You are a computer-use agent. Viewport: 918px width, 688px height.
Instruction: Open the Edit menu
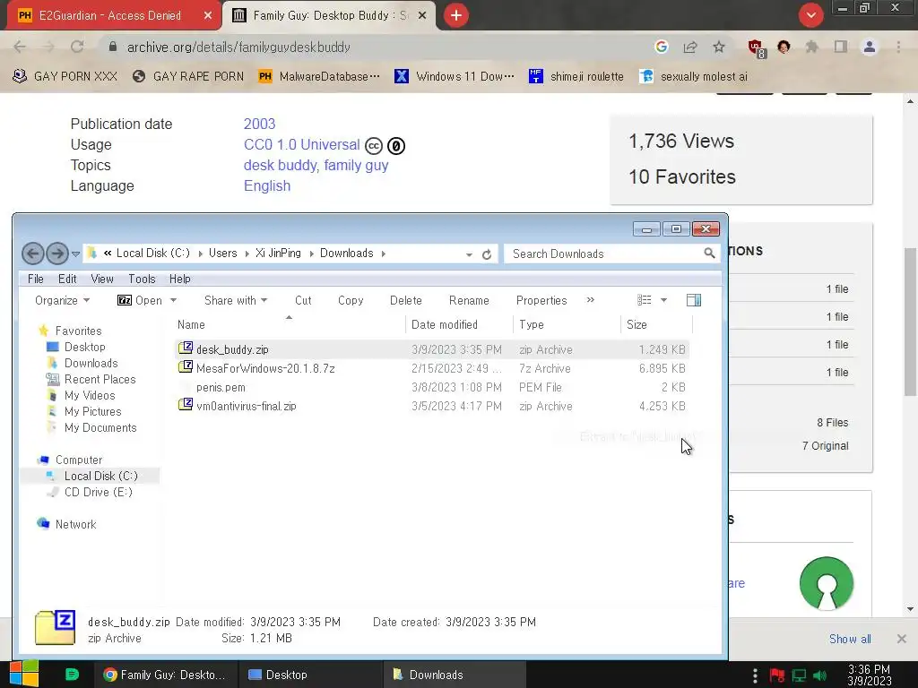67,279
